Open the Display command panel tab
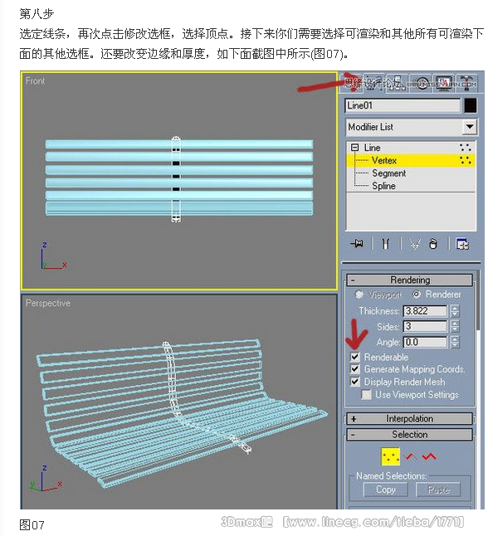The image size is (488, 536). click(x=443, y=83)
